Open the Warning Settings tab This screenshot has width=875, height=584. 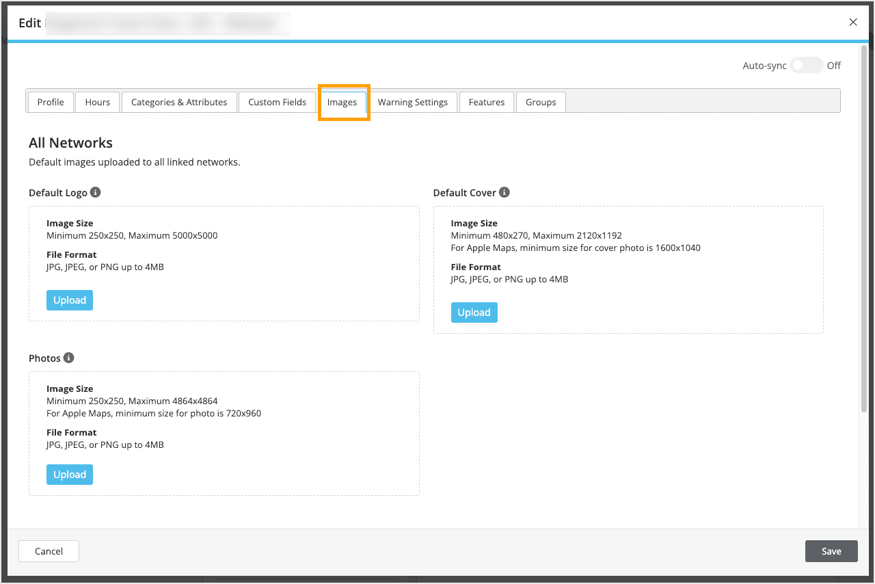[x=413, y=102]
